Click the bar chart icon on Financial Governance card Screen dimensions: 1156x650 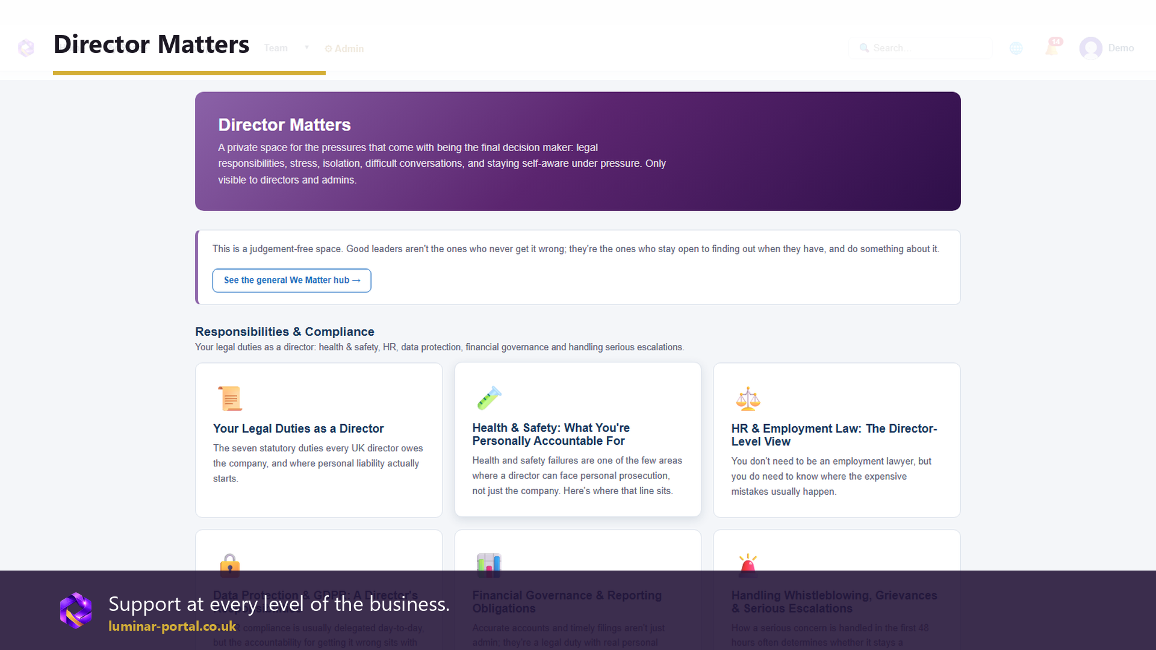pyautogui.click(x=489, y=565)
